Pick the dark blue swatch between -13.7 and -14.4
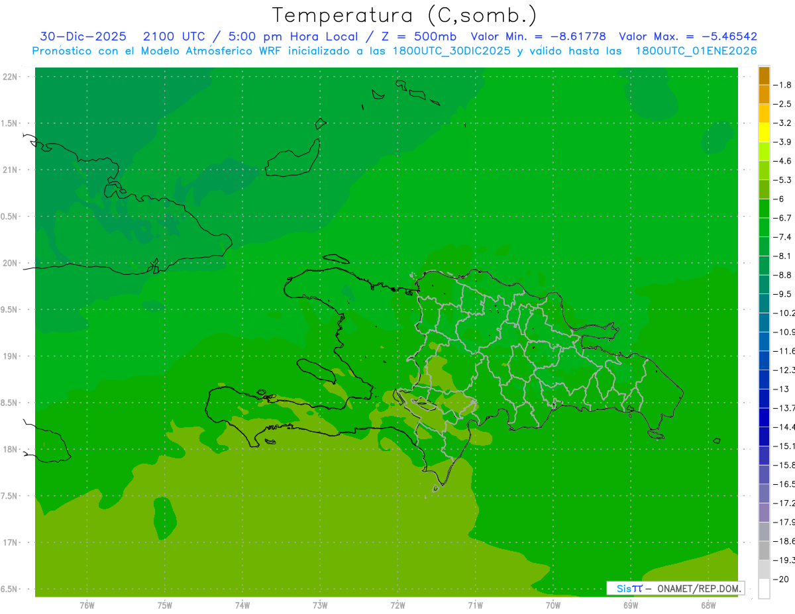The image size is (795, 614). [x=764, y=417]
